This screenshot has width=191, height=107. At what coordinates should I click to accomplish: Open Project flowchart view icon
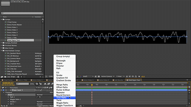pyautogui.click(x=43, y=19)
